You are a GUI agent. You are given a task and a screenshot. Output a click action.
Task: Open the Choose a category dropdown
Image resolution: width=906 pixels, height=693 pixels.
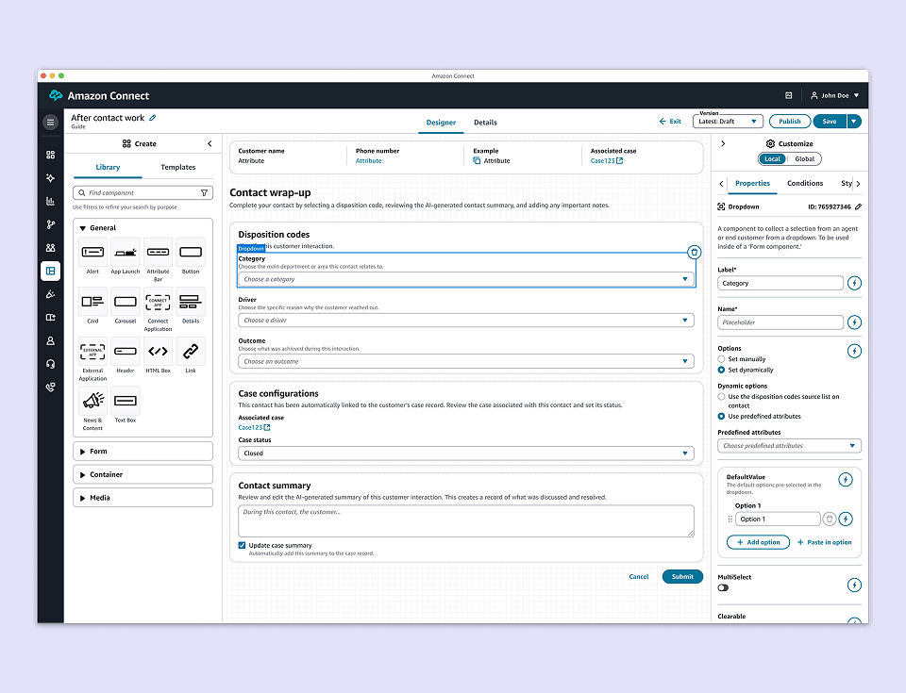point(466,279)
